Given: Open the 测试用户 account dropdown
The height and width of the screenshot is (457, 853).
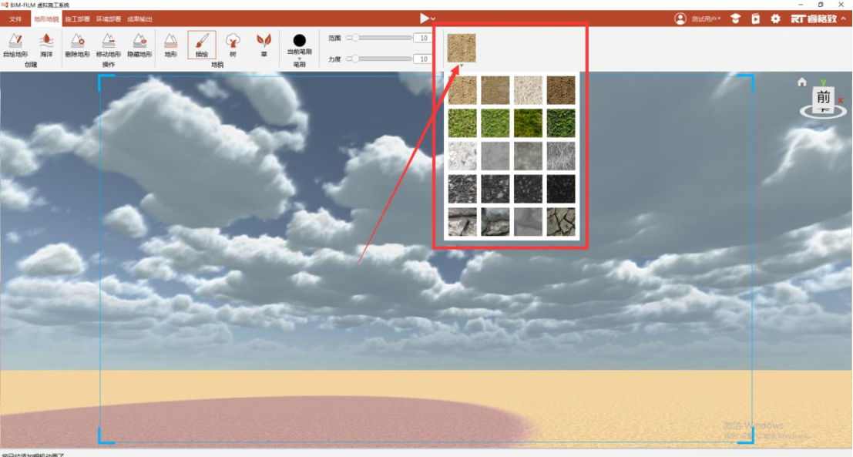Looking at the screenshot, I should click(x=706, y=19).
